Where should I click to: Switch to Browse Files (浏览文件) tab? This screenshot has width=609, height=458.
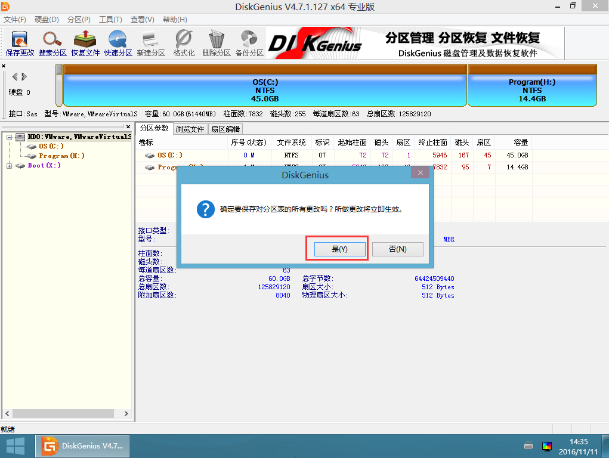[x=190, y=129]
